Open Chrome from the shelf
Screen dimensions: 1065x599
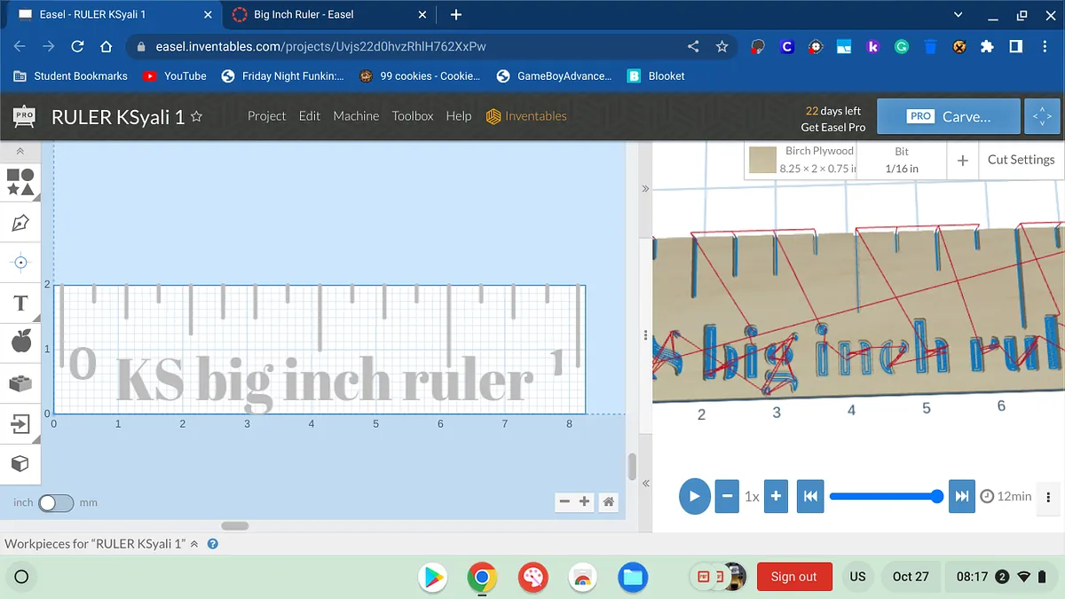pos(482,577)
